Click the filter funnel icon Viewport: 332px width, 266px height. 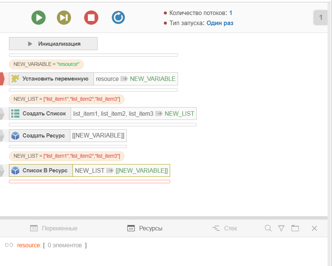click(x=282, y=228)
